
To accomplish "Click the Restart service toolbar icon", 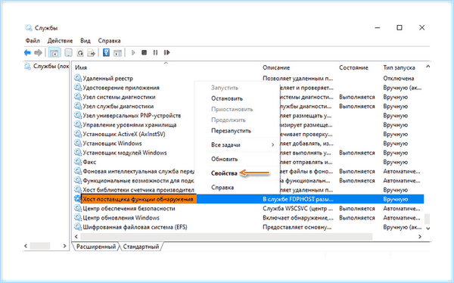I will [166, 52].
